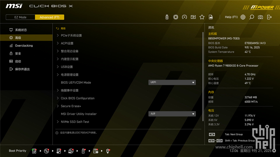Open Favorites star icon
This screenshot has height=157, width=280.
tap(202, 17)
